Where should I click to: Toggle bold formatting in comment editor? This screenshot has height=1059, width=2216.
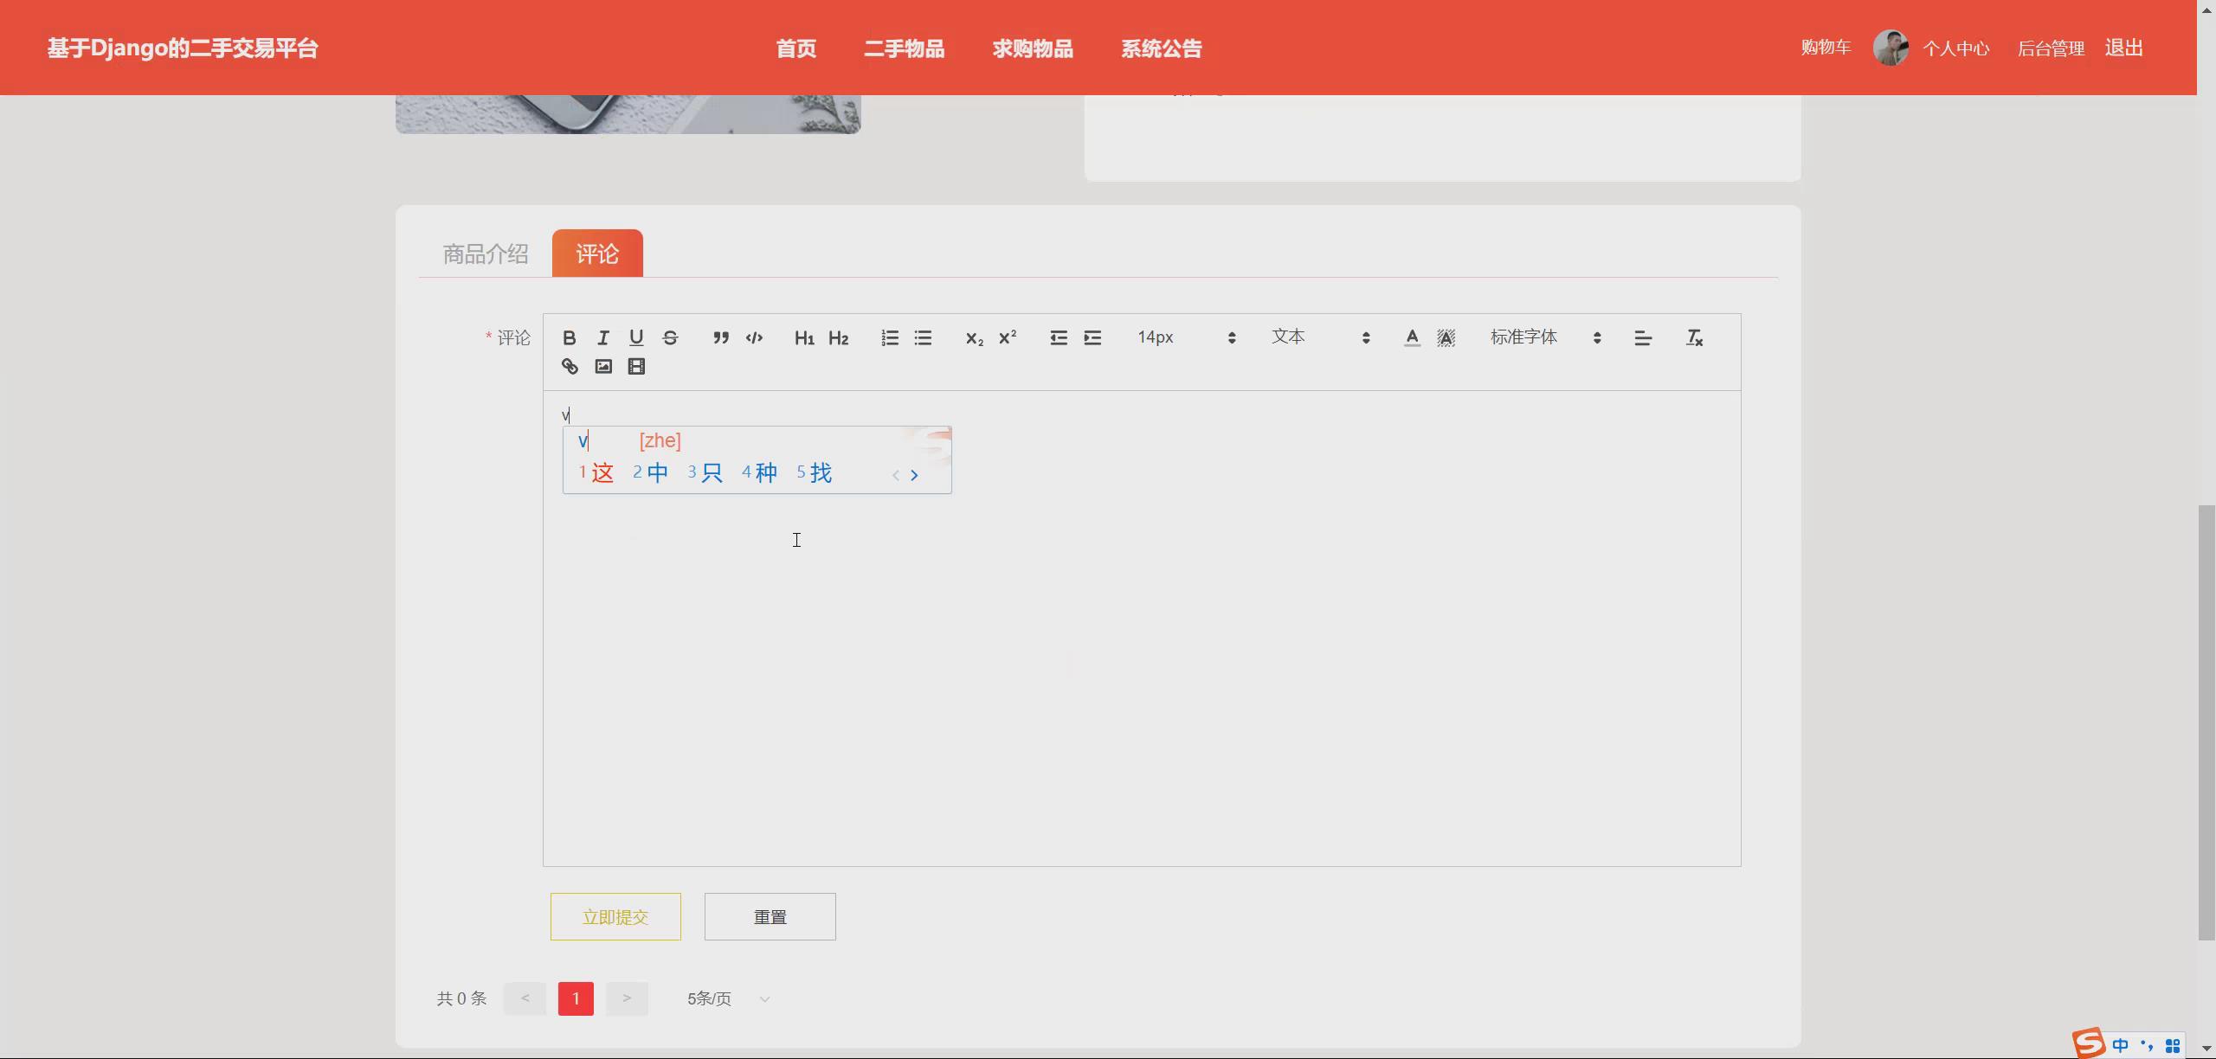click(569, 337)
